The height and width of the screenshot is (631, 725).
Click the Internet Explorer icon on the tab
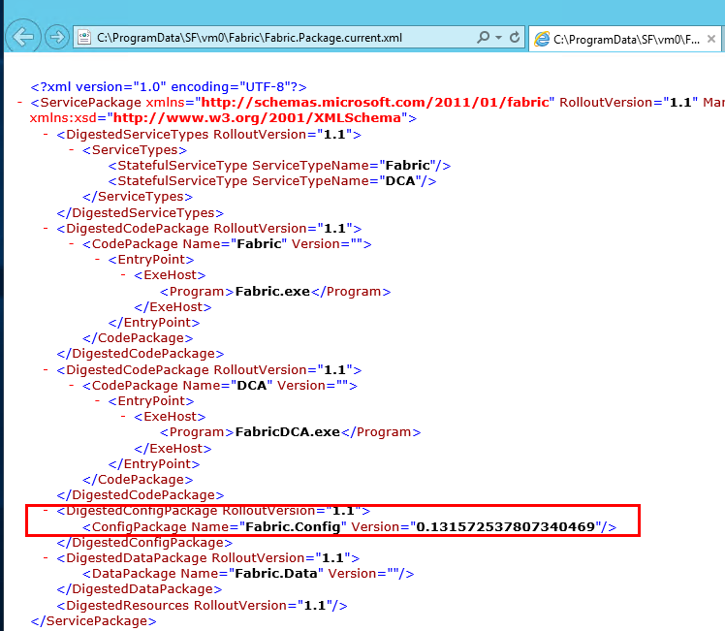[542, 39]
